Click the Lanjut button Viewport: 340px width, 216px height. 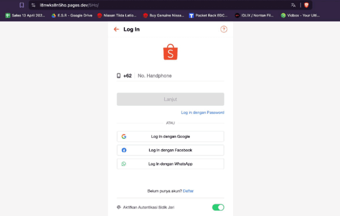tap(171, 99)
